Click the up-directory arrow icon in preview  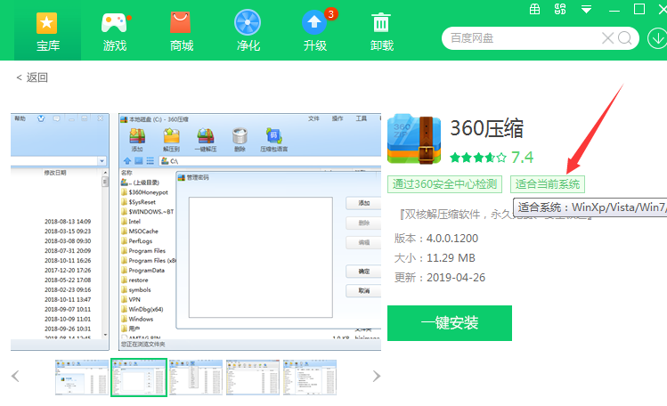coord(127,160)
